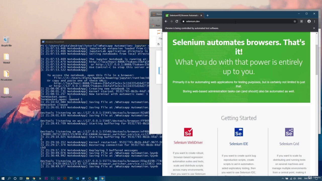Click the ENG language indicator
The image size is (322, 181).
[300, 178]
